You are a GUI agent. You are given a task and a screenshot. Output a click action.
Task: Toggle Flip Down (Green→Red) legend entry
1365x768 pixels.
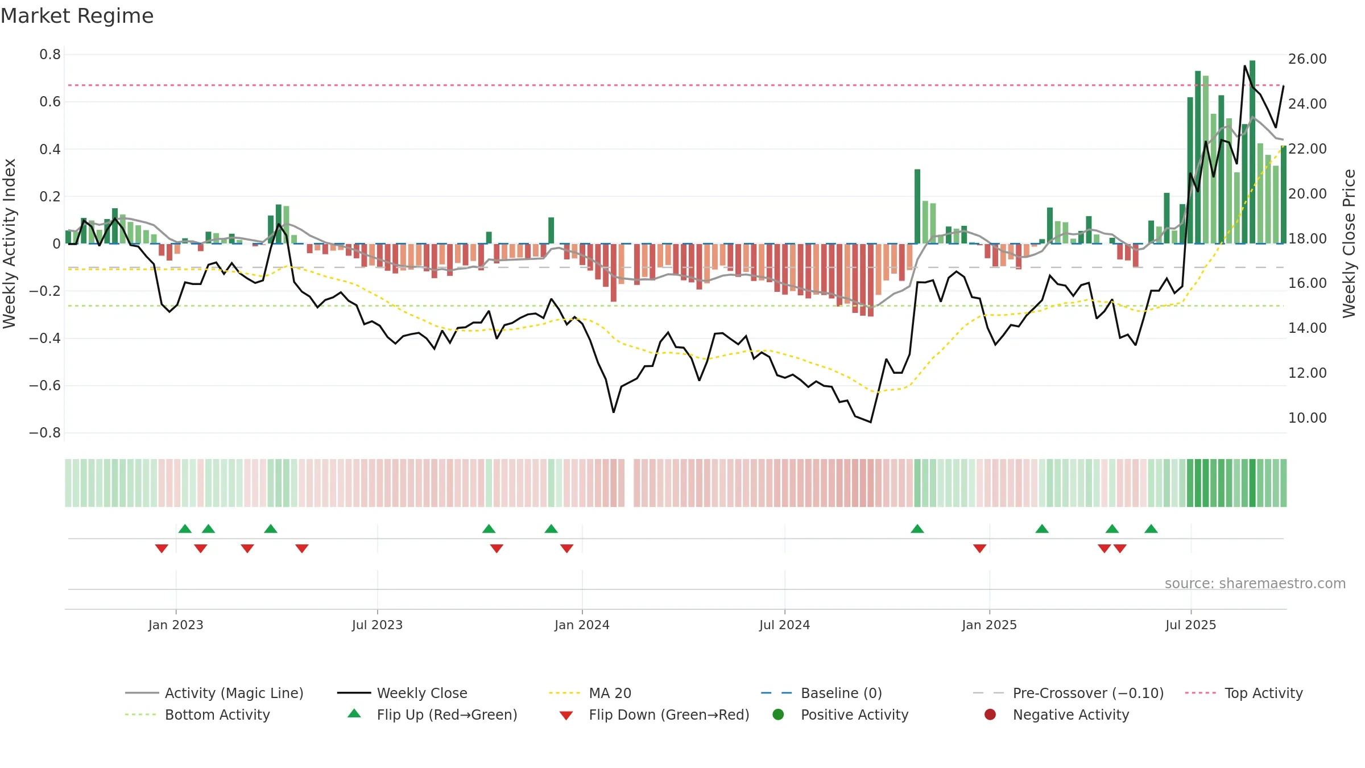pos(654,715)
